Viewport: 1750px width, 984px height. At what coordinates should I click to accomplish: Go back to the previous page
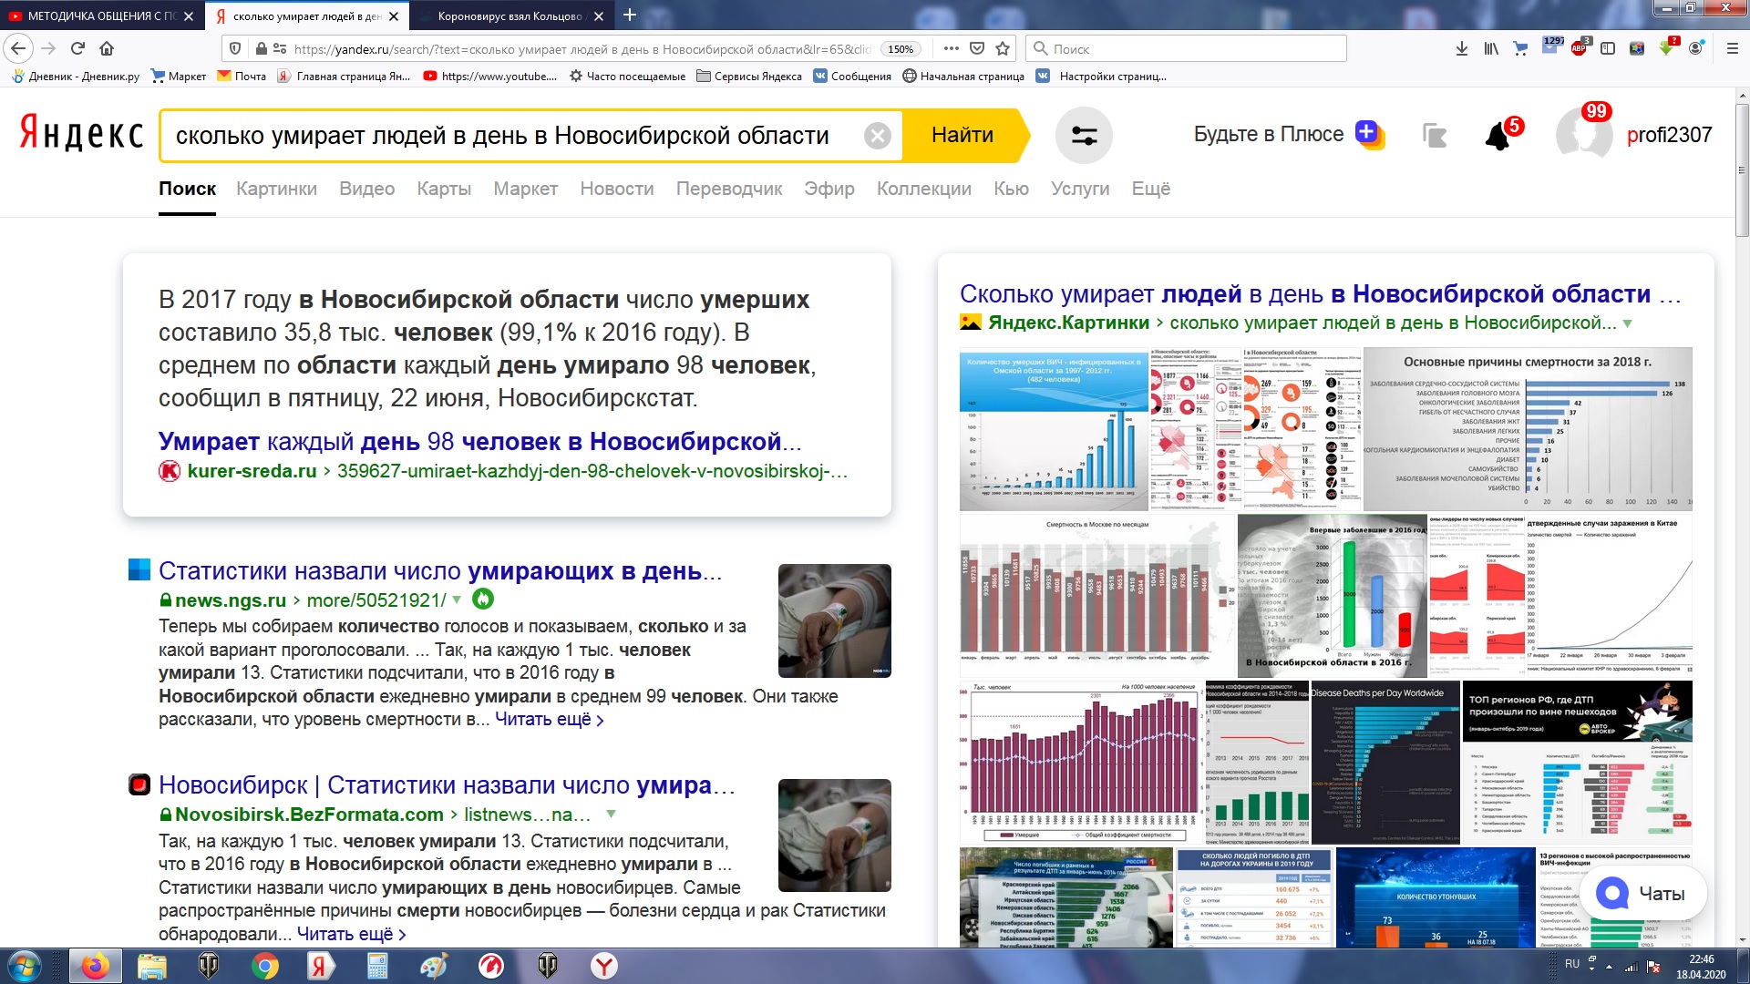pos(18,49)
